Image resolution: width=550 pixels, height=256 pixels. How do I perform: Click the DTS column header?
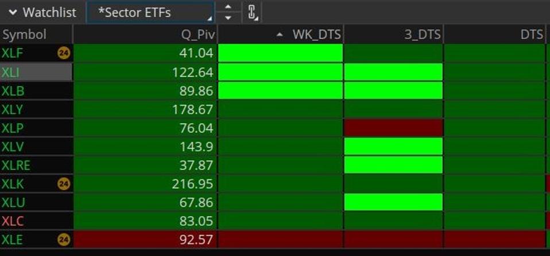pyautogui.click(x=531, y=34)
